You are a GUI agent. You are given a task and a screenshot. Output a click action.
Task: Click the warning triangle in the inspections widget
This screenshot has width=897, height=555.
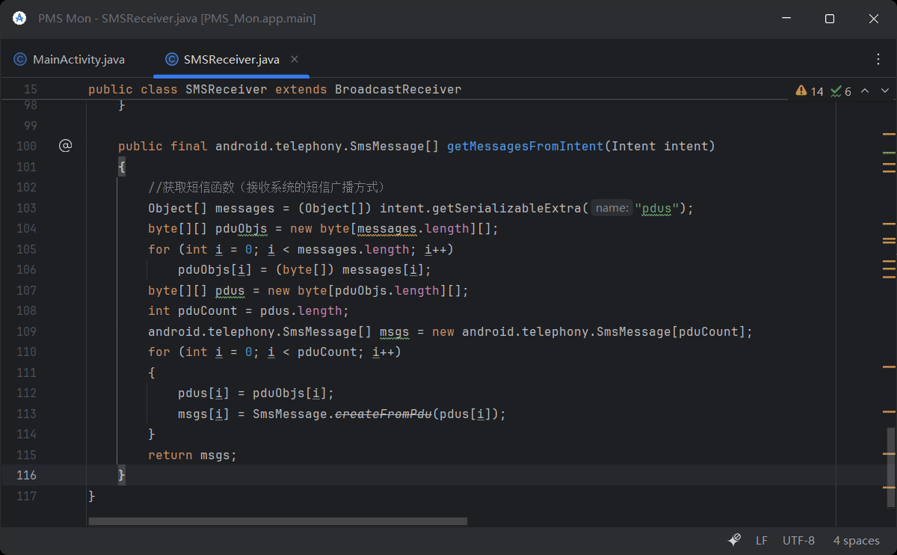(802, 91)
